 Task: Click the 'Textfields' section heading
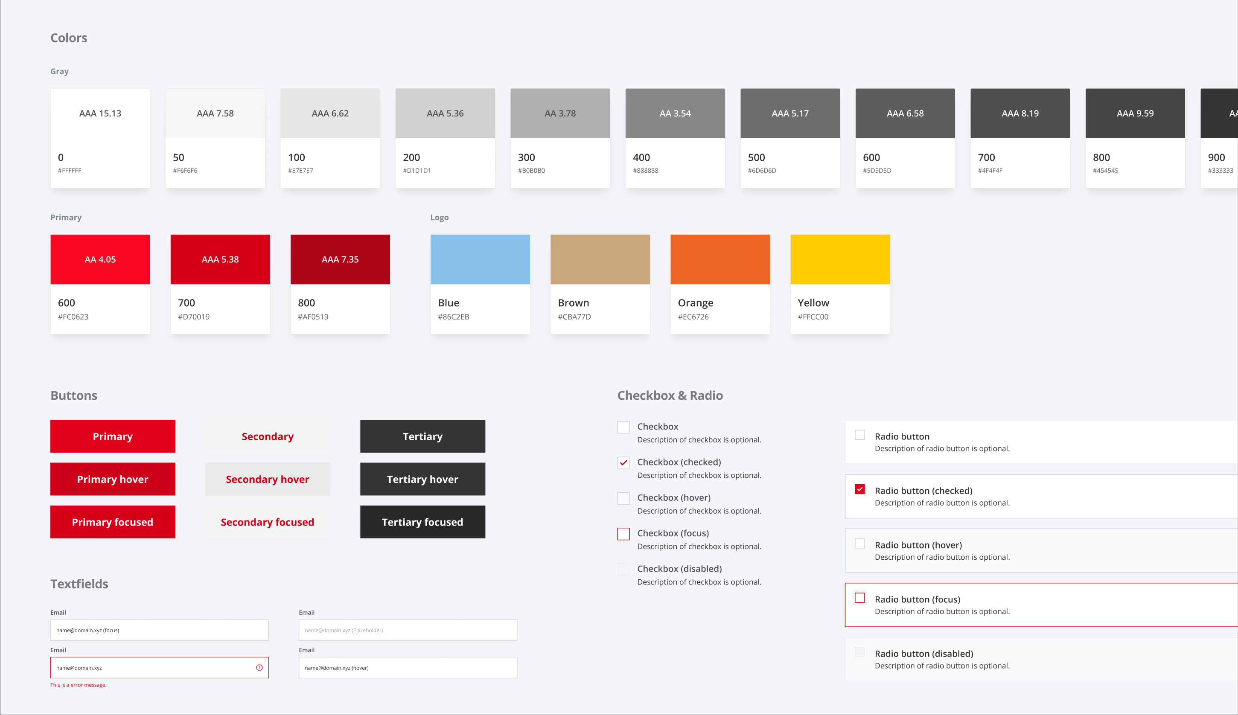point(79,584)
